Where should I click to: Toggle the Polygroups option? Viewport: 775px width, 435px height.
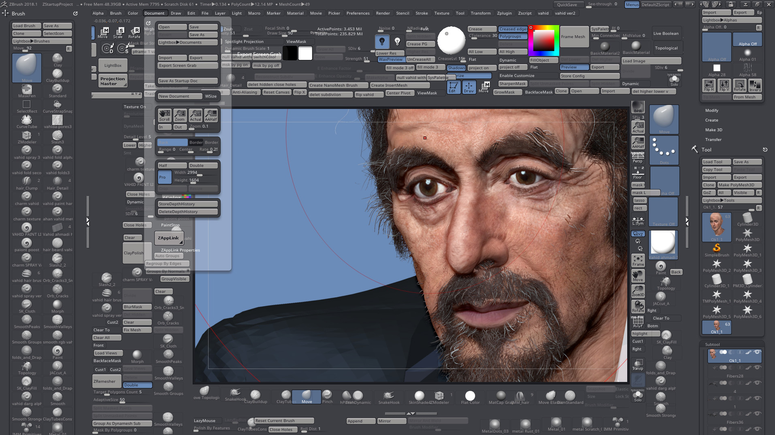click(x=513, y=36)
